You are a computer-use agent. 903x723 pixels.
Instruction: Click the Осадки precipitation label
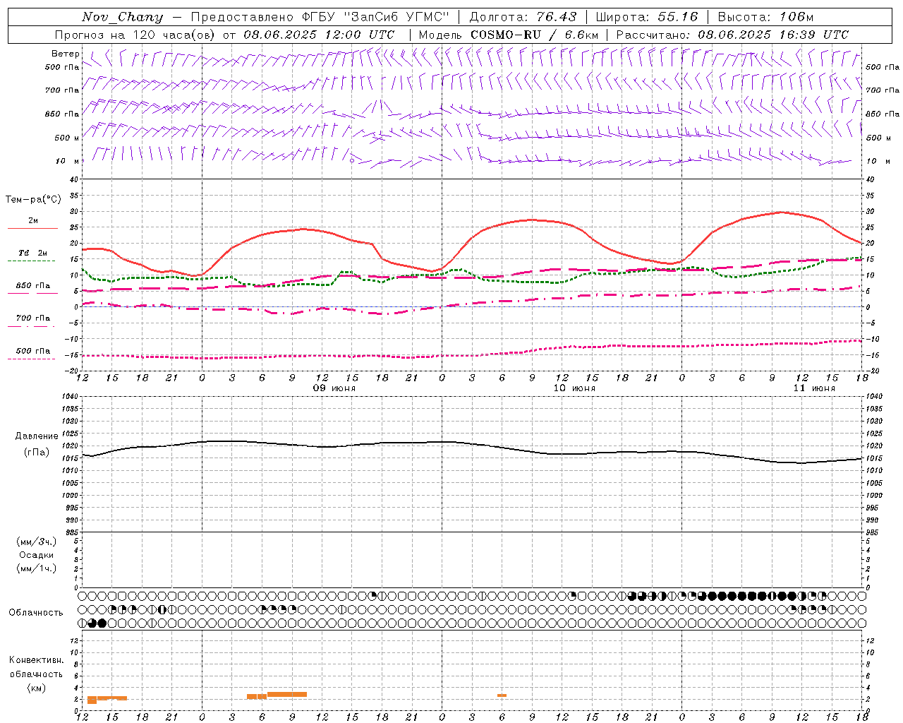pos(37,555)
